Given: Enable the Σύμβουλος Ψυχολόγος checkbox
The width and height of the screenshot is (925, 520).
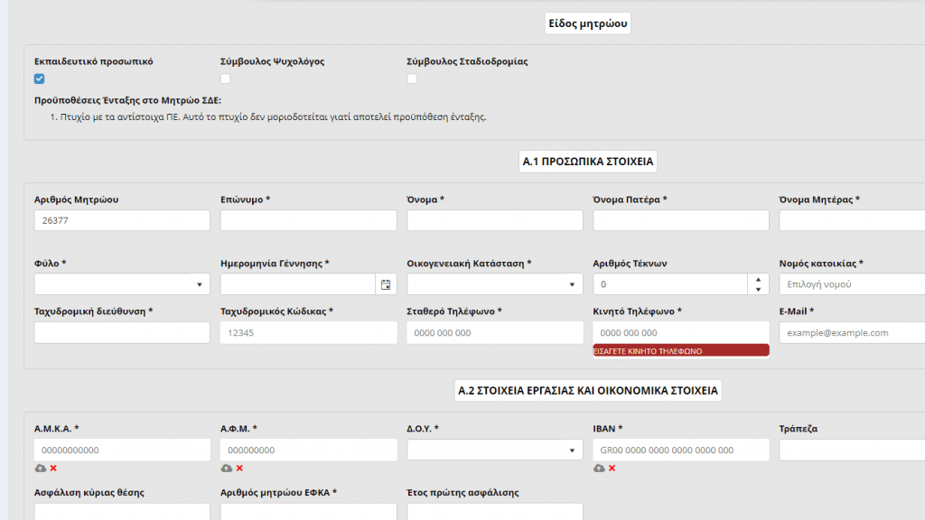Looking at the screenshot, I should click(x=225, y=79).
